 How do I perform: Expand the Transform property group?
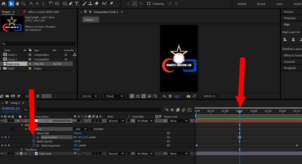[22, 149]
